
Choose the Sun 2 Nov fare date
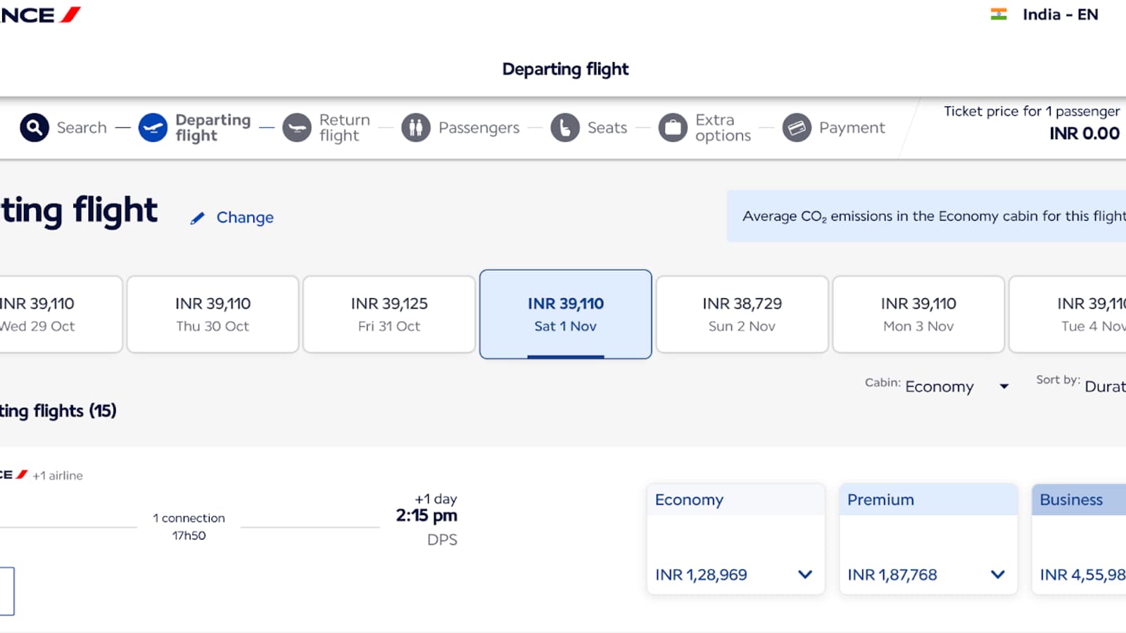pyautogui.click(x=742, y=314)
